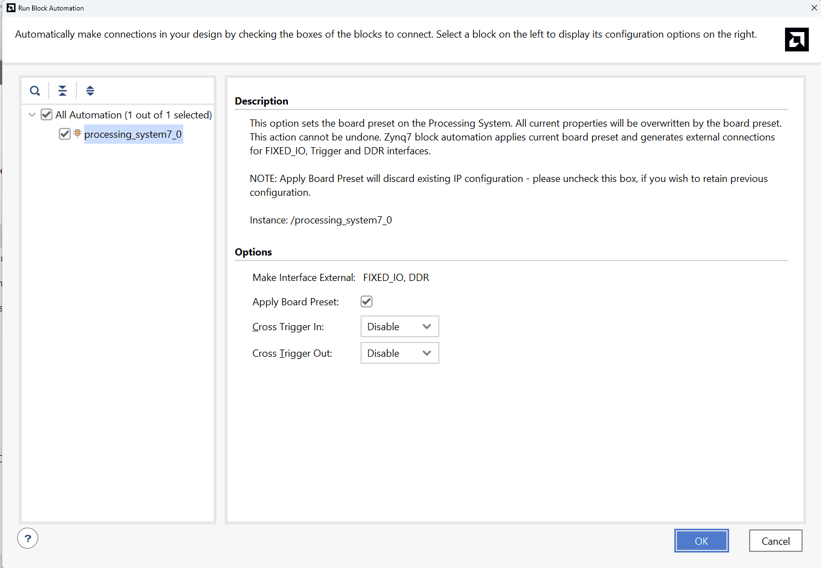Click the search magnifier icon in tree toolbar
The width and height of the screenshot is (821, 568).
[35, 91]
